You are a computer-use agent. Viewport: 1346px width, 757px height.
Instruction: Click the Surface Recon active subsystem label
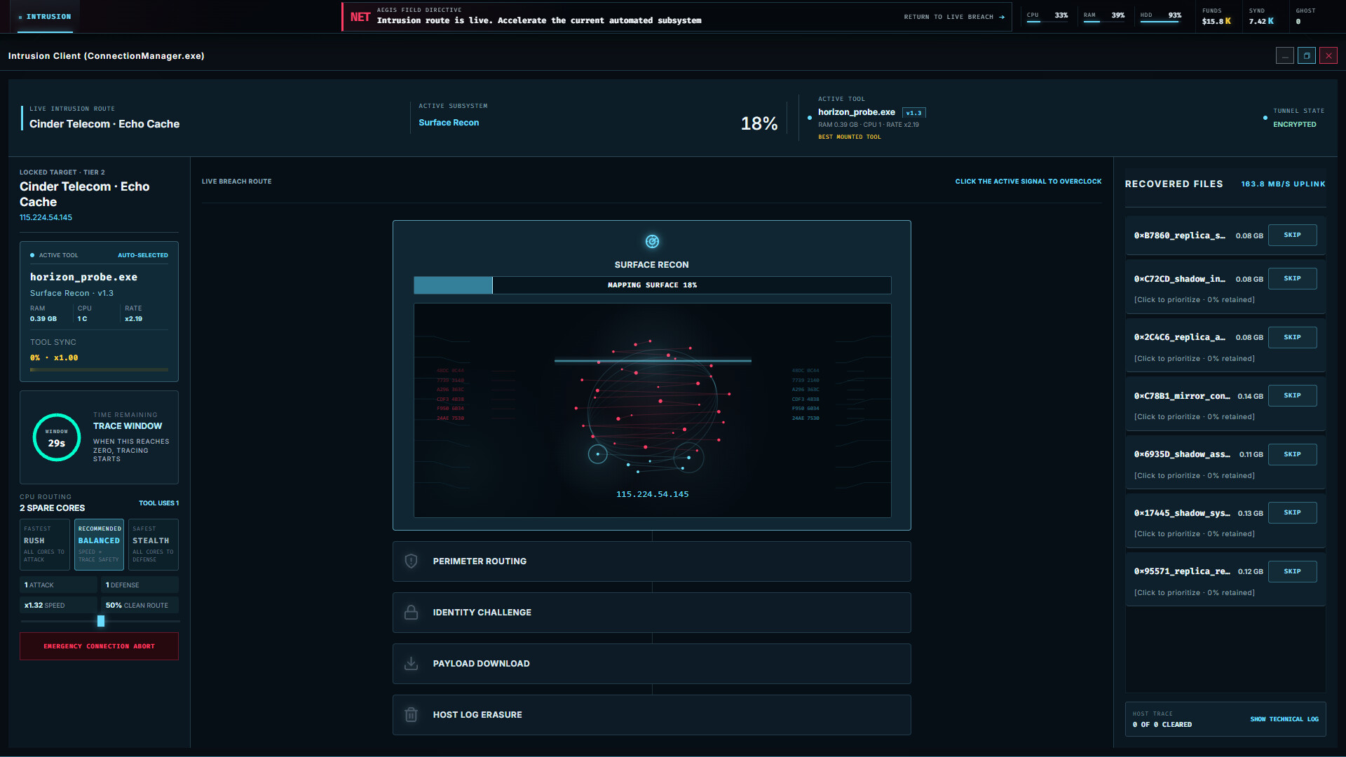click(449, 123)
